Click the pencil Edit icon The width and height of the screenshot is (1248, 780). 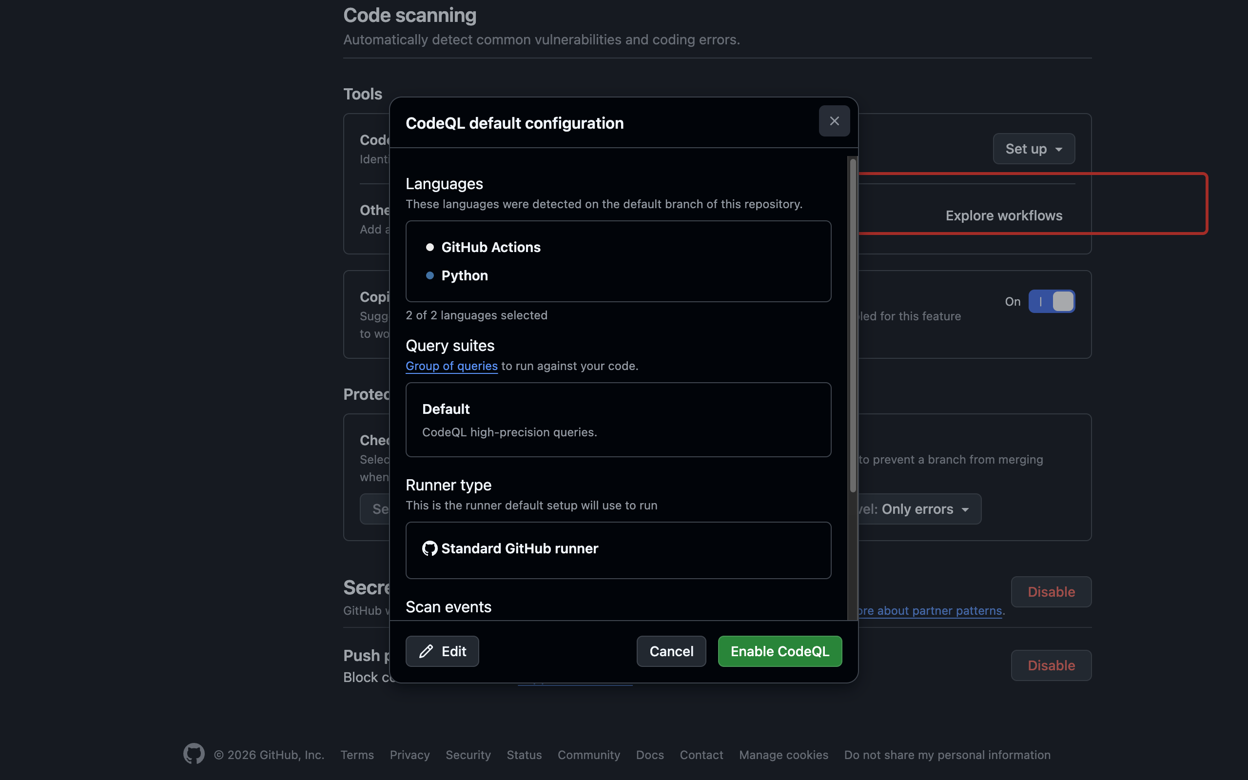point(426,651)
